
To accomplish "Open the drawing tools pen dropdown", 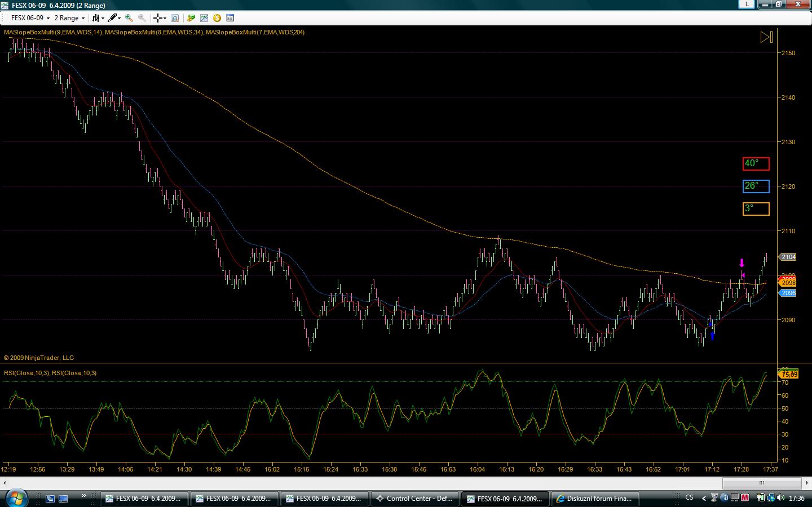I will coord(114,18).
